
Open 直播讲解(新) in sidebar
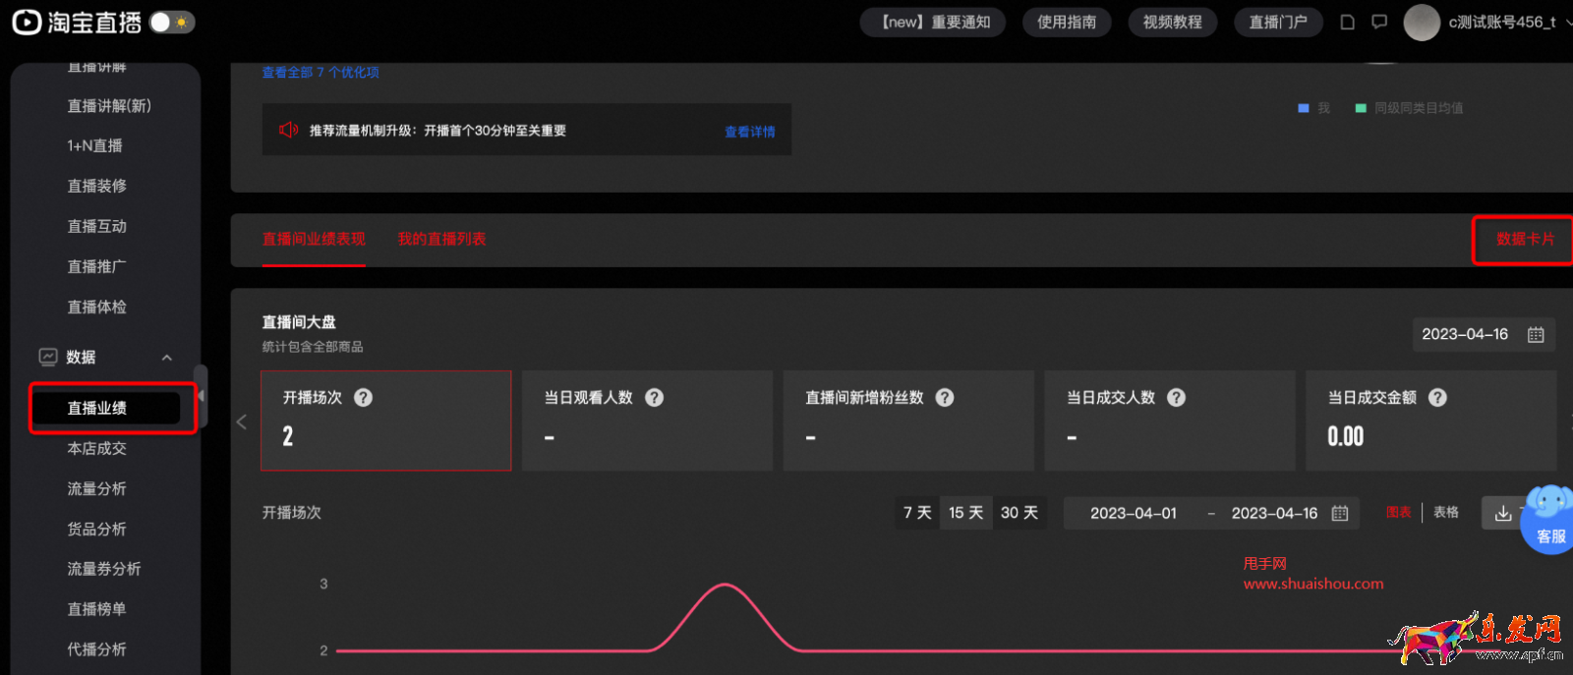[x=109, y=106]
